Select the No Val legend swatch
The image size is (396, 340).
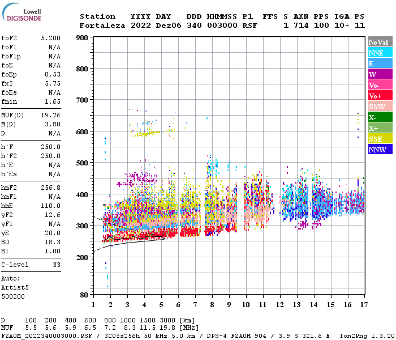pos(380,42)
